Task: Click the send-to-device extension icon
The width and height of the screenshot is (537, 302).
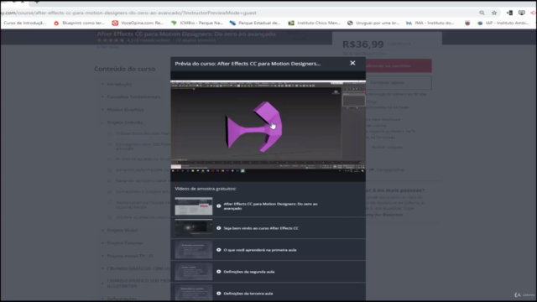Action: pyautogui.click(x=509, y=13)
